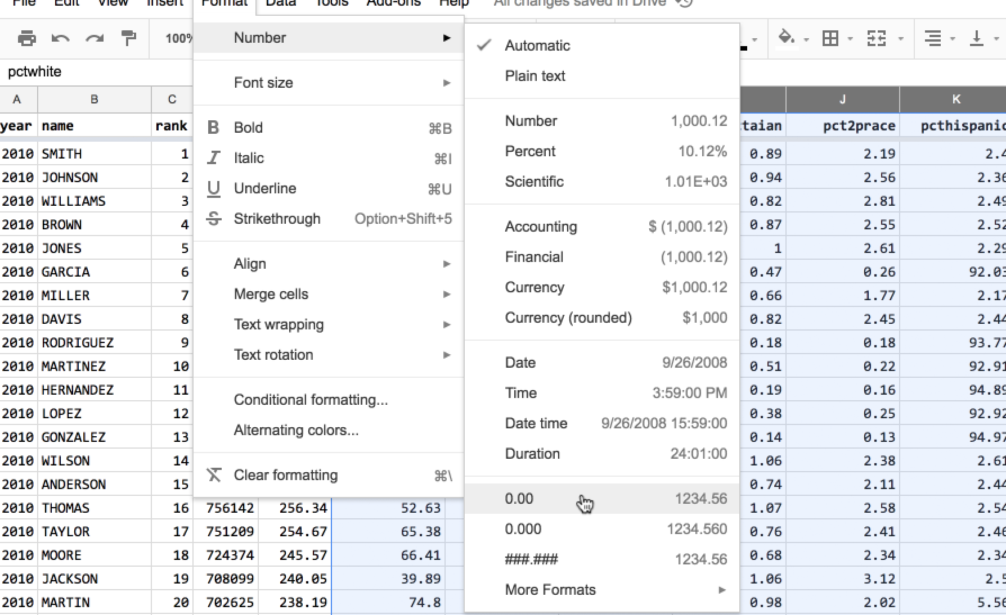Choose Plain text number format
The image size is (1006, 615).
point(601,76)
